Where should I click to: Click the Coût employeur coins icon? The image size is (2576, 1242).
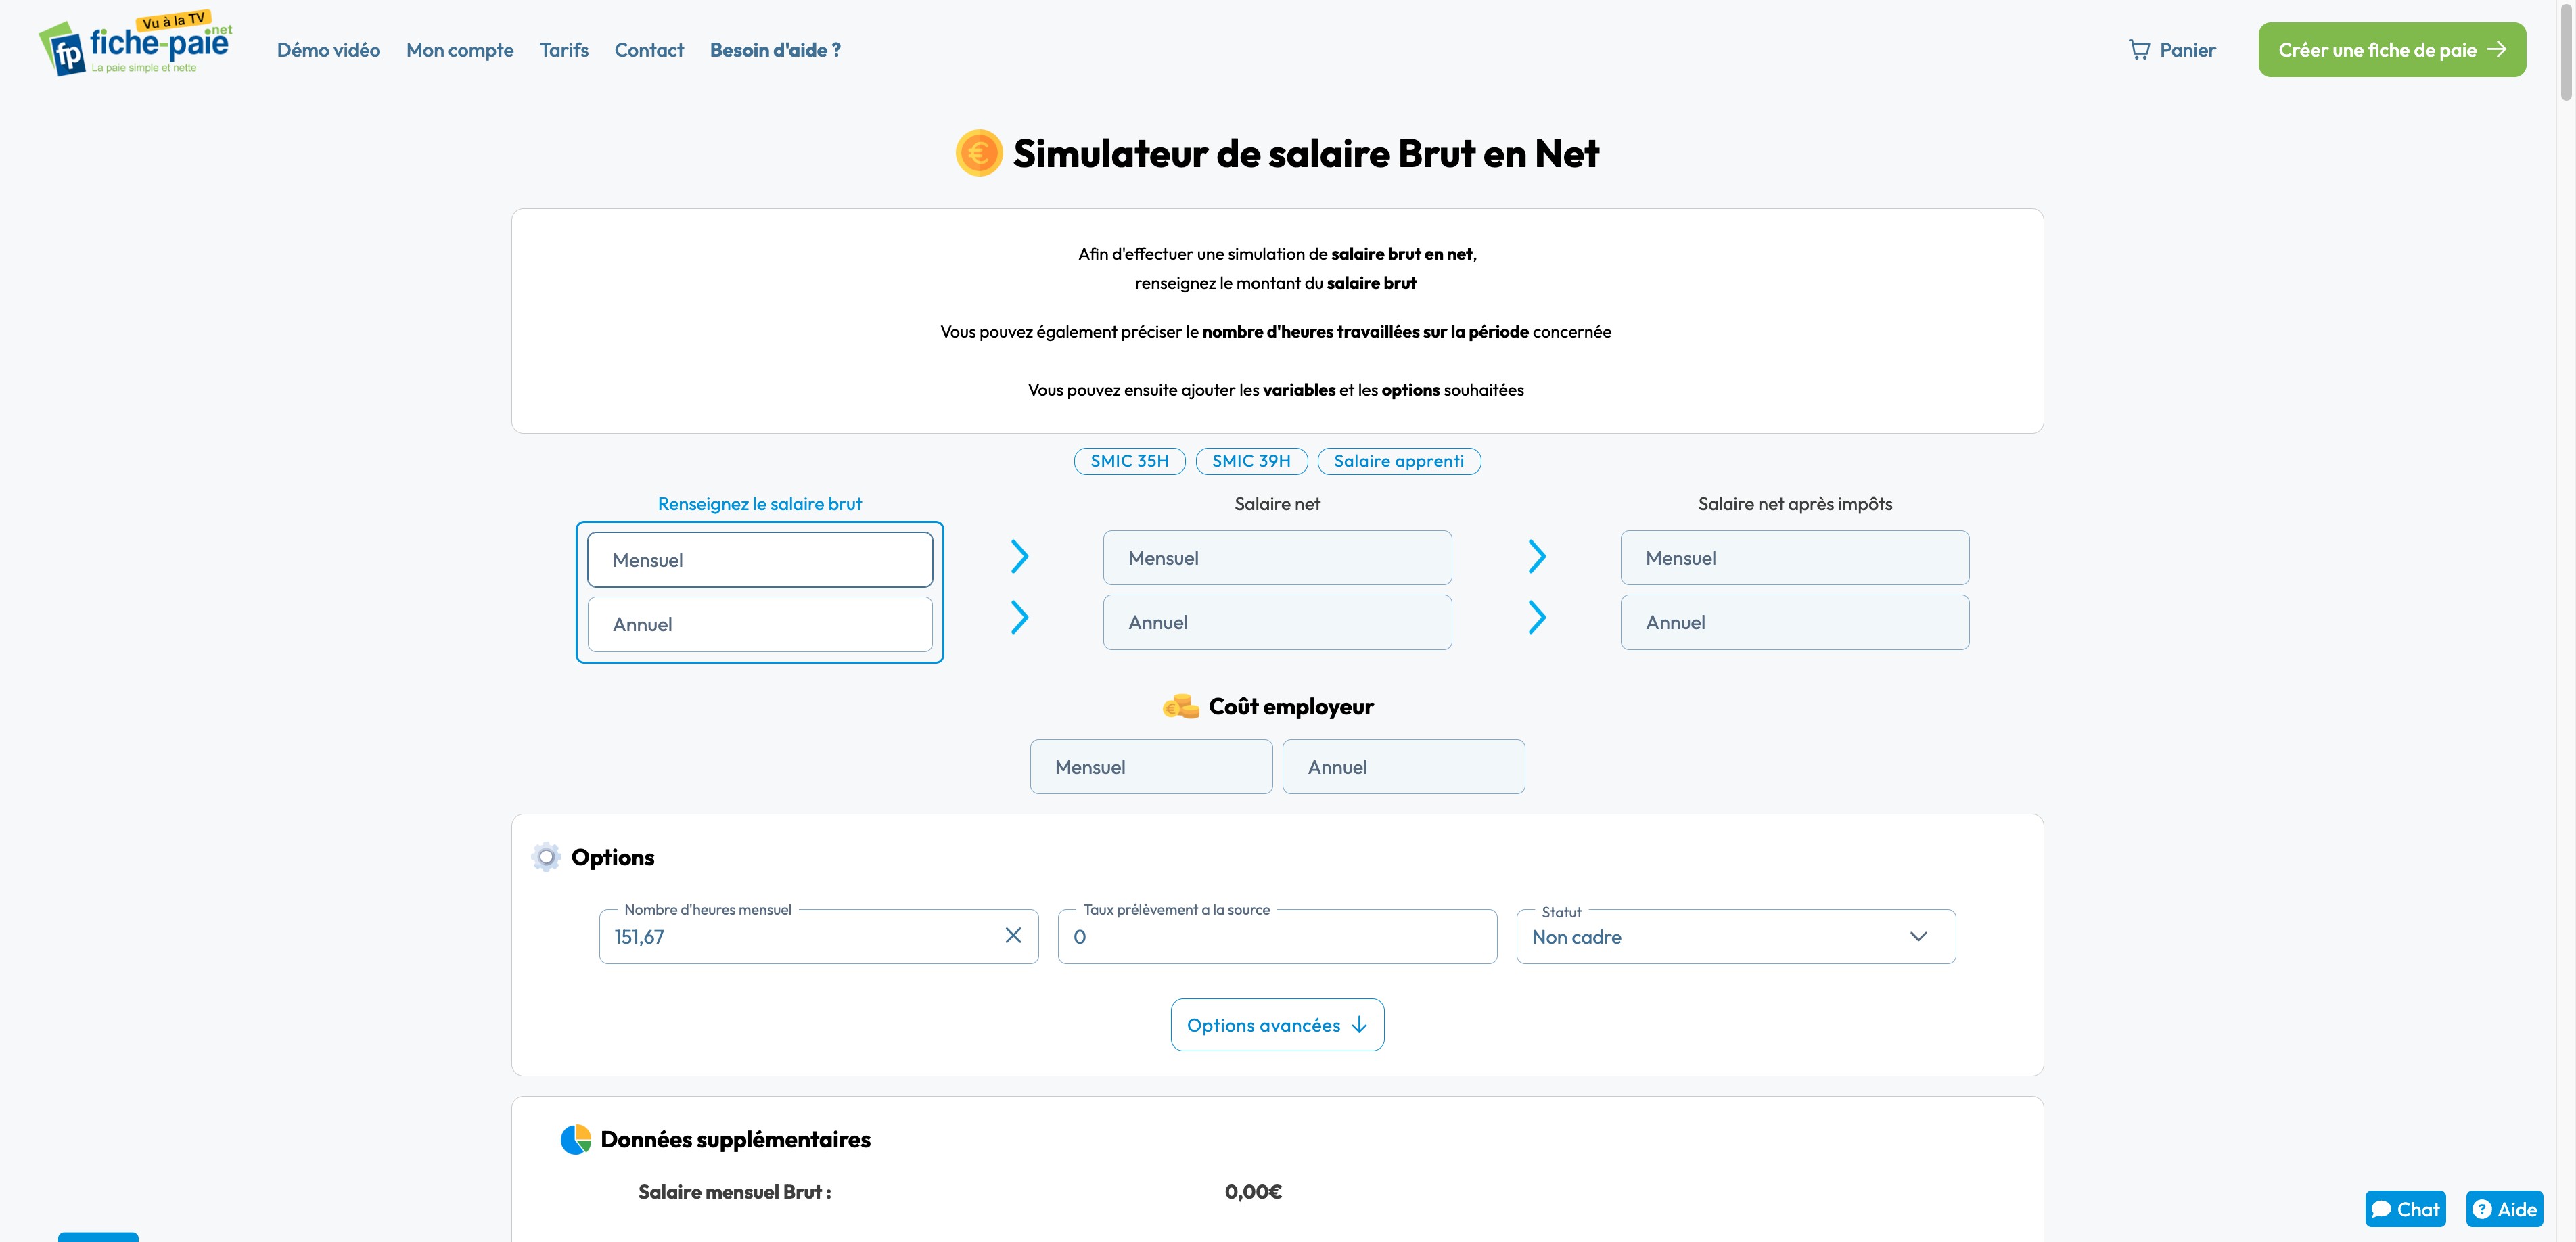point(1180,707)
